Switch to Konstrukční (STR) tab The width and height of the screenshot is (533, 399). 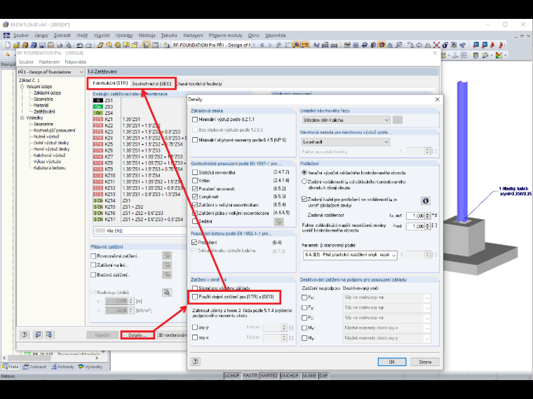pyautogui.click(x=110, y=83)
